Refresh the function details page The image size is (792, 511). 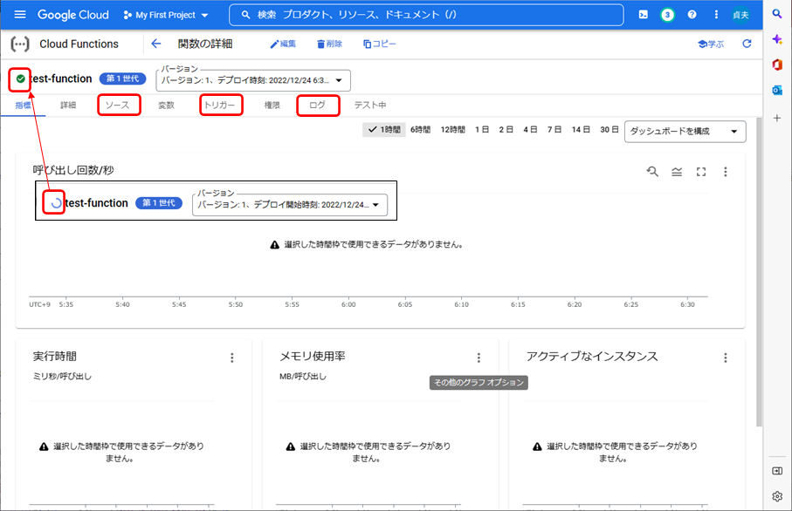pos(747,44)
